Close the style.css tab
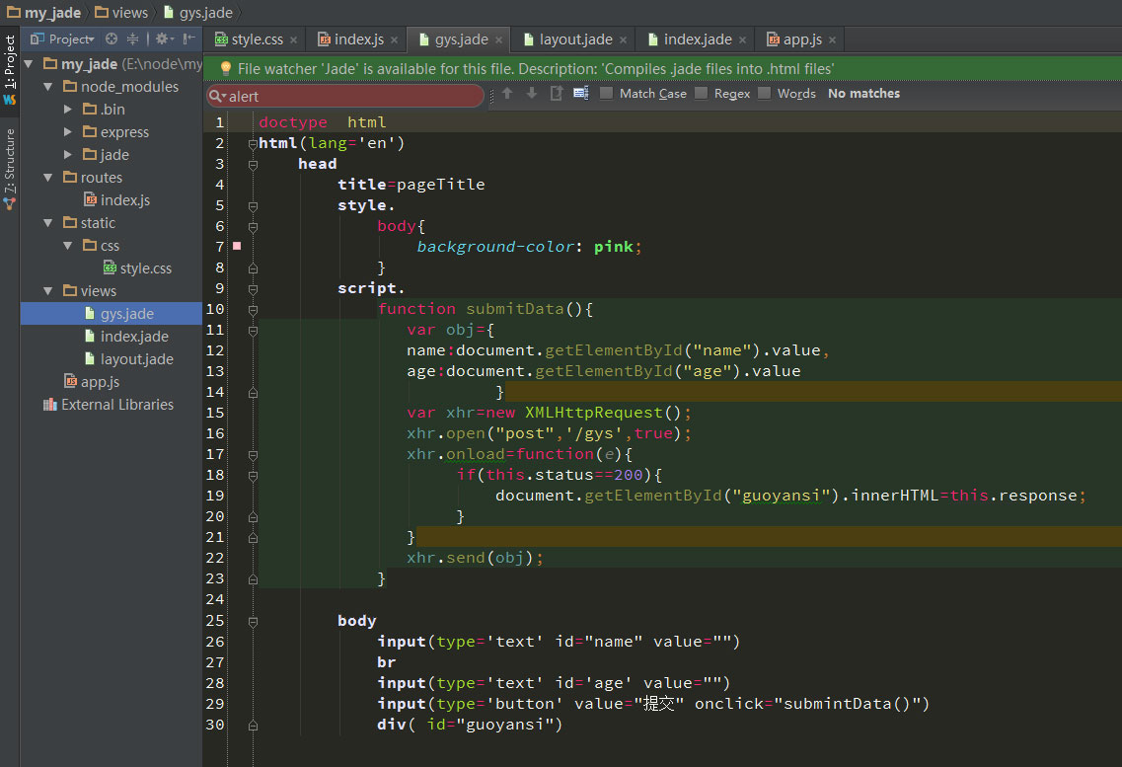 294,40
